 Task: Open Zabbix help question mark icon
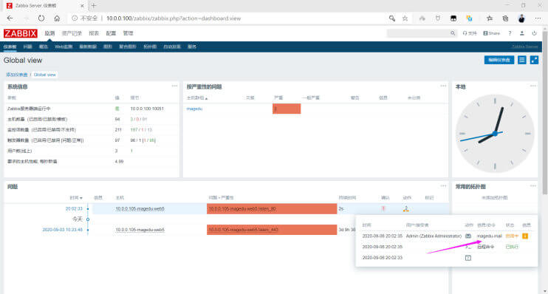click(x=510, y=33)
